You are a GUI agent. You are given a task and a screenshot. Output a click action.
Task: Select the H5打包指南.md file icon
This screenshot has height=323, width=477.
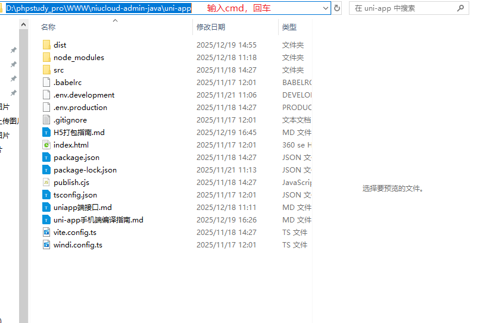click(46, 133)
